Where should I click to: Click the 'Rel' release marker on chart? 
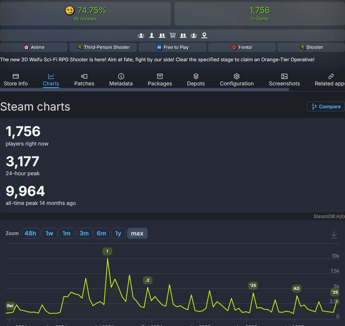[x=10, y=306]
